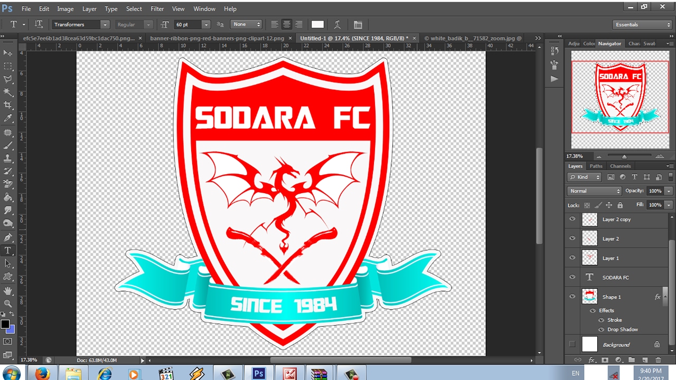The width and height of the screenshot is (676, 380).
Task: Select the Crop tool
Action: coord(8,105)
